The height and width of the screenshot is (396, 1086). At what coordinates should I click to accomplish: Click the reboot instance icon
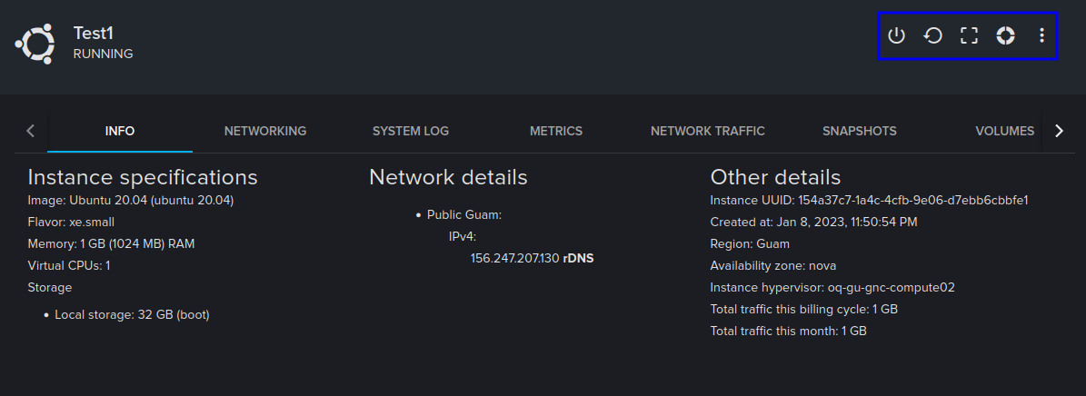pos(932,36)
